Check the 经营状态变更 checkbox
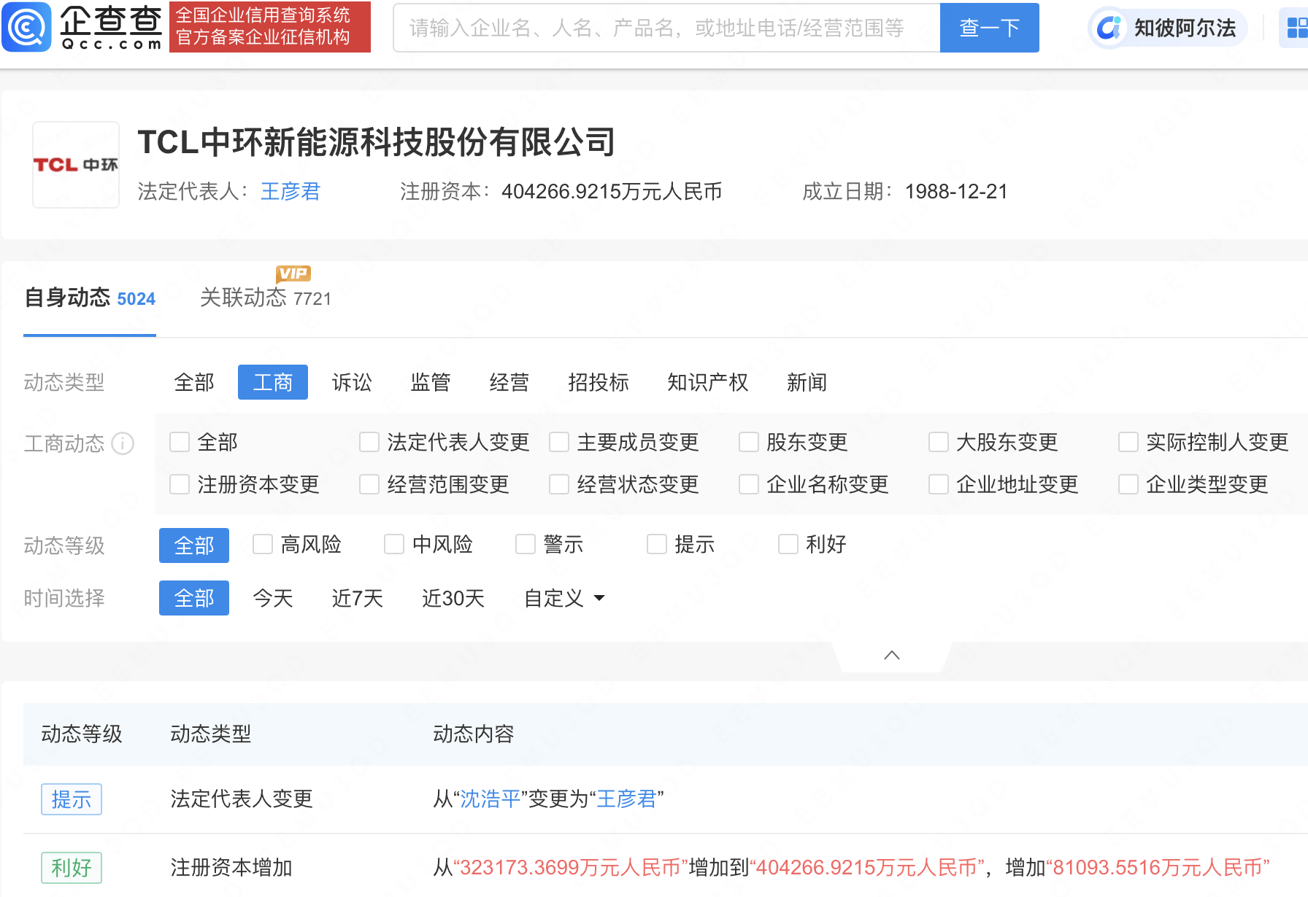This screenshot has width=1308, height=897. pos(559,484)
